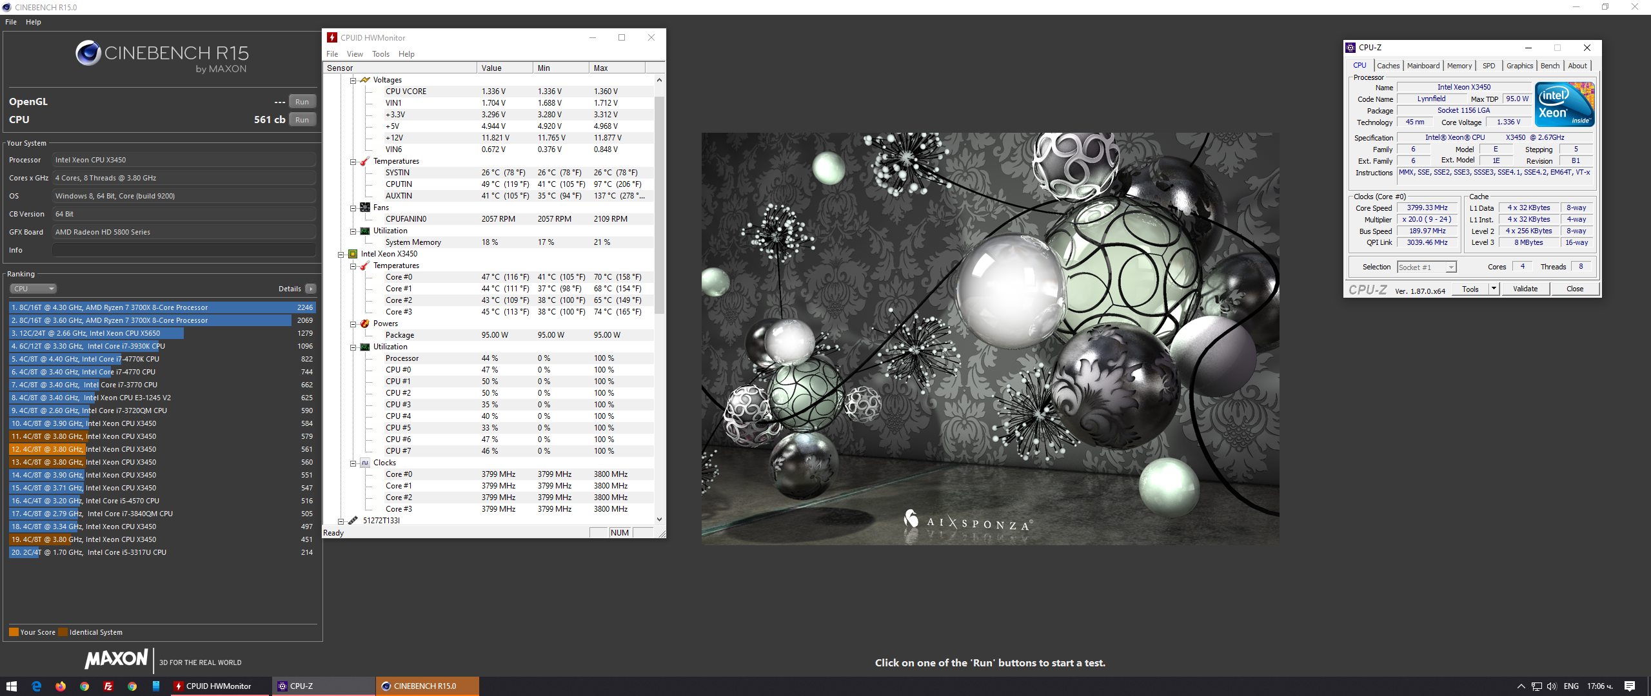1651x696 pixels.
Task: Click the Voltages lightning icon in HWMonitor
Action: pos(365,80)
